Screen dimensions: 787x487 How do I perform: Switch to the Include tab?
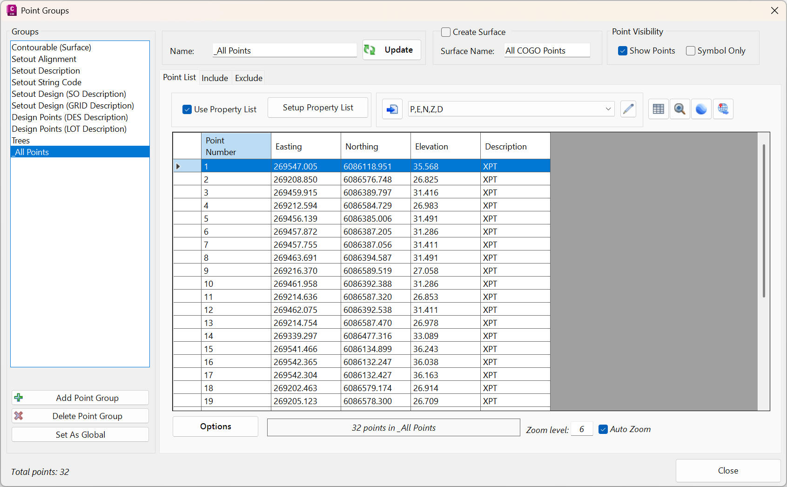coord(215,78)
